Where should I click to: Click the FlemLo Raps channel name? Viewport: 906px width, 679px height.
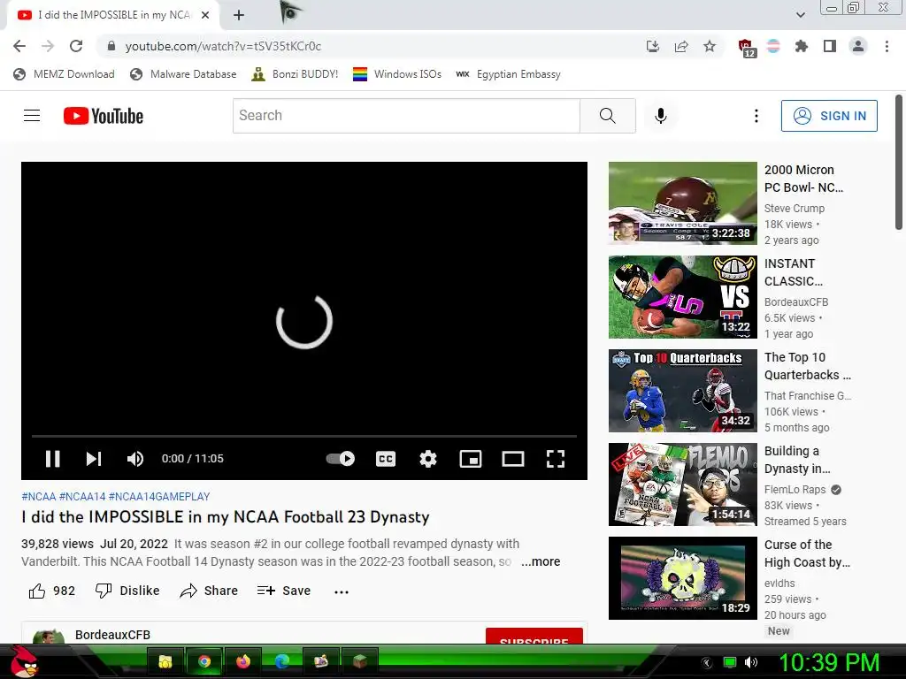coord(795,489)
